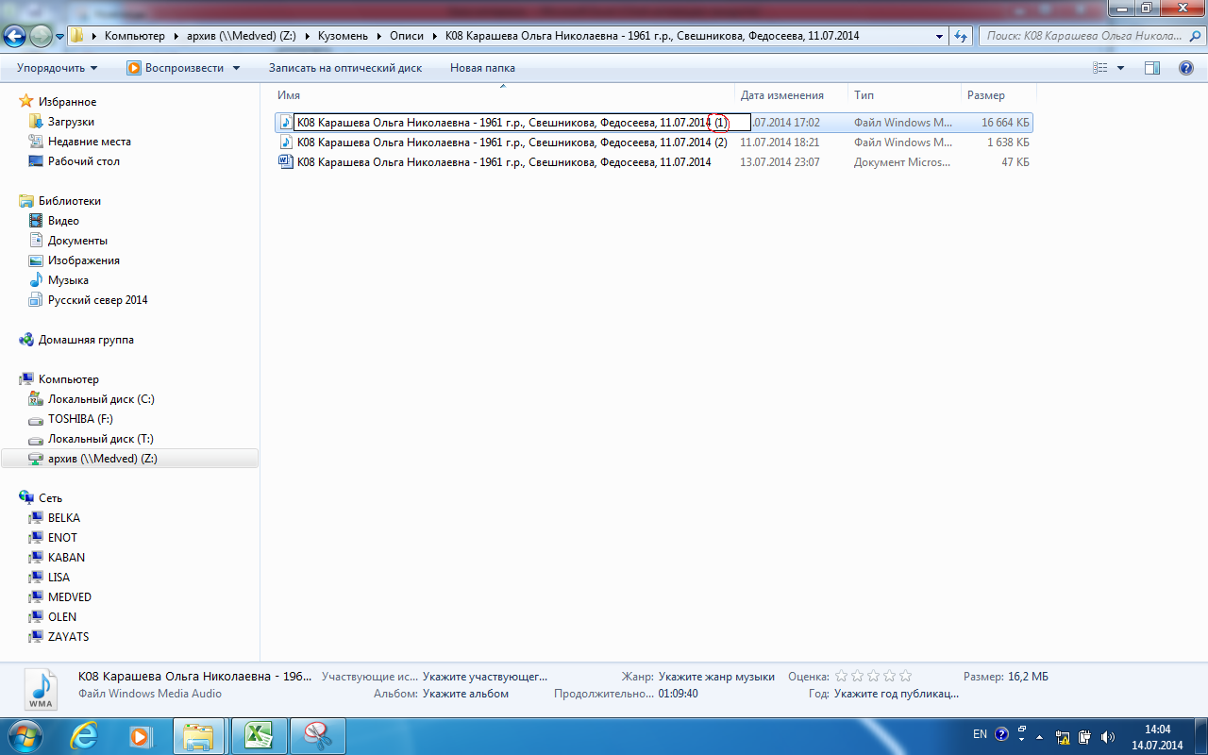Click the volume speaker tray icon

[1107, 737]
